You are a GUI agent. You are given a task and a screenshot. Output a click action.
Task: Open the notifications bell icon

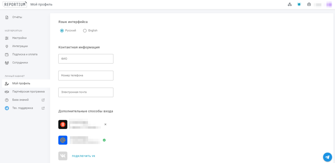pos(299,4)
